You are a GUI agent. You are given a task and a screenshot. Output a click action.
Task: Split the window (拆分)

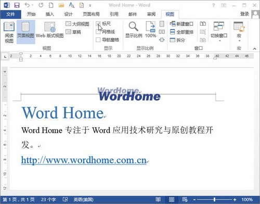(x=177, y=40)
